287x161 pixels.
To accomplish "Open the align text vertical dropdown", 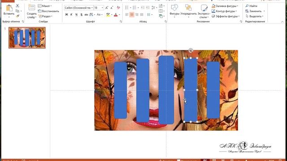I will click(x=161, y=11).
